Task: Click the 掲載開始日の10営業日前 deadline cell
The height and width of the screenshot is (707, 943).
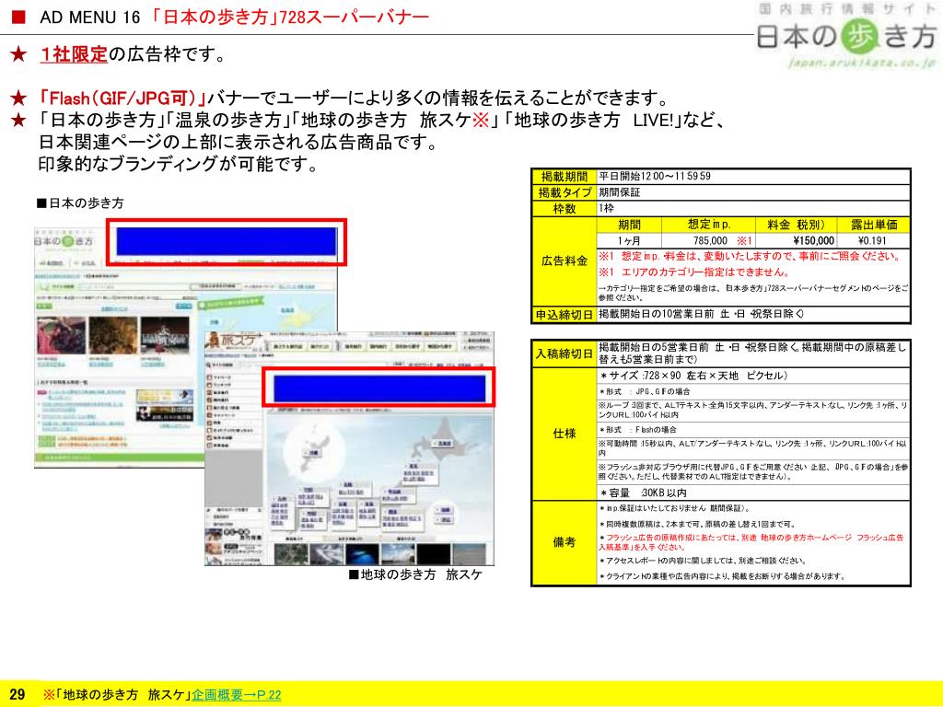Action: click(753, 315)
